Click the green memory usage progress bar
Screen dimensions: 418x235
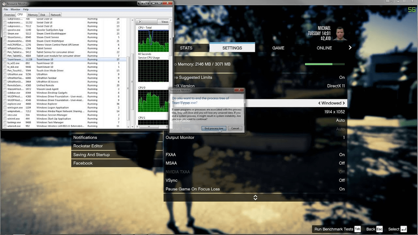[324, 64]
